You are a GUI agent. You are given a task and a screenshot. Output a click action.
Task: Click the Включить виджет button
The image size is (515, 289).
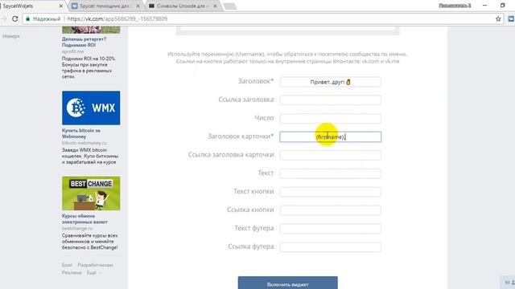pos(288,283)
